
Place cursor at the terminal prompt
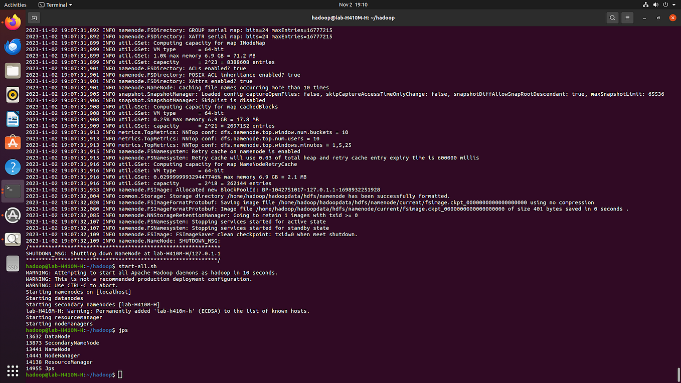[119, 374]
